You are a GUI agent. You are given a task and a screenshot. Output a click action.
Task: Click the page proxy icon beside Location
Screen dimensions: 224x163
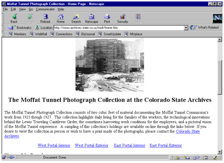(37, 28)
